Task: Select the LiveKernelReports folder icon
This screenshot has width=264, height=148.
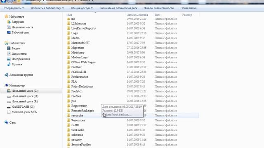Action: (x=68, y=28)
